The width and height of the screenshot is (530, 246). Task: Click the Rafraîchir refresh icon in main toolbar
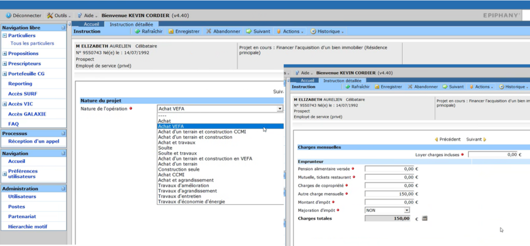tap(138, 32)
